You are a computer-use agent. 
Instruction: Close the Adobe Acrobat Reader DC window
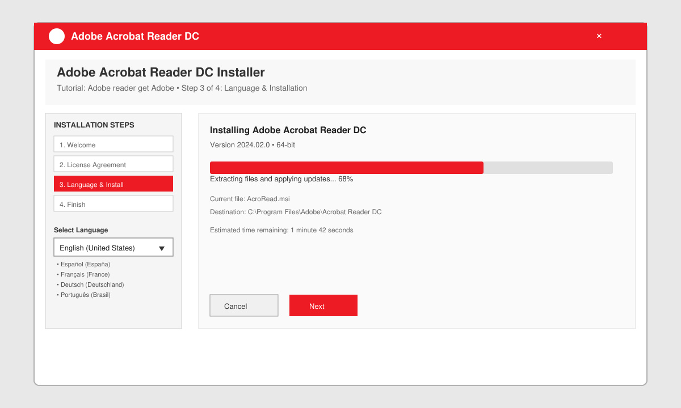pyautogui.click(x=599, y=36)
